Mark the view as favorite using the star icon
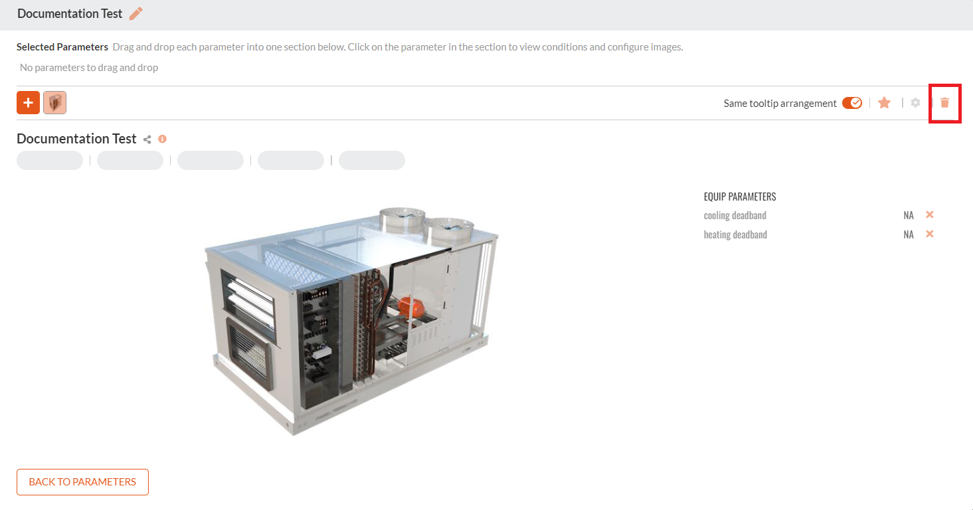The width and height of the screenshot is (973, 510). [x=884, y=103]
